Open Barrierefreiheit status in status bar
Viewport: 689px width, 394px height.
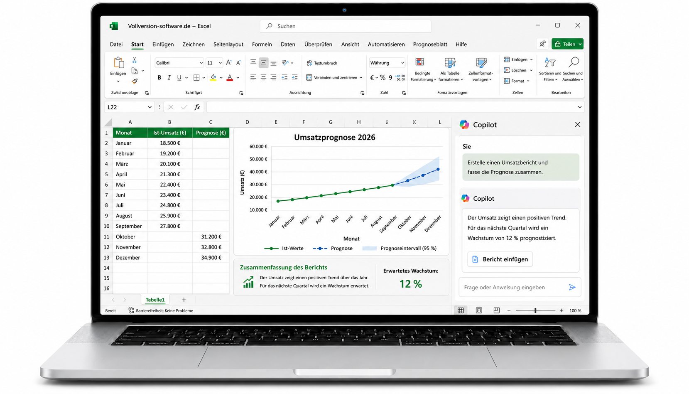point(161,310)
